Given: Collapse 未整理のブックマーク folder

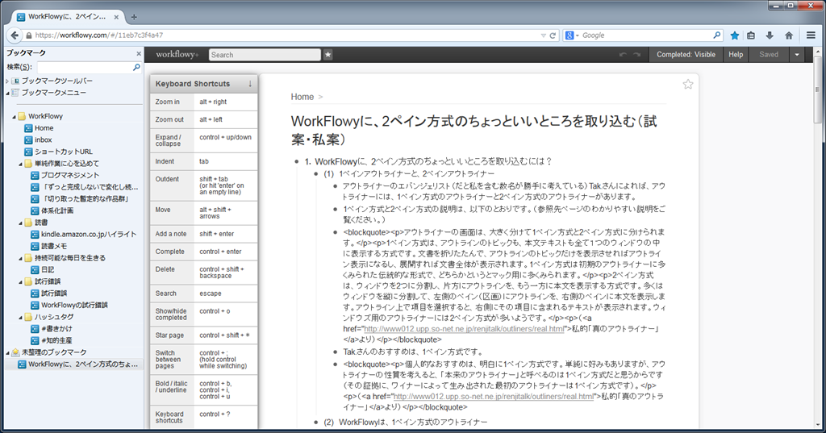Looking at the screenshot, I should 7,352.
